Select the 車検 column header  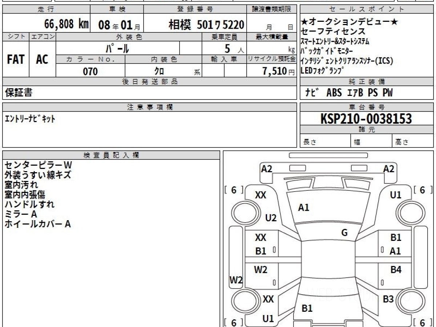117,9
